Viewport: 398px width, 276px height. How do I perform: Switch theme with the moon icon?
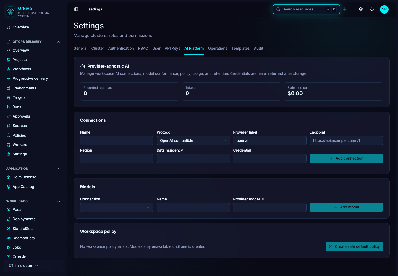[372, 9]
